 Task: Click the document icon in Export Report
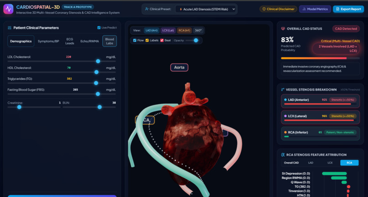(338, 9)
